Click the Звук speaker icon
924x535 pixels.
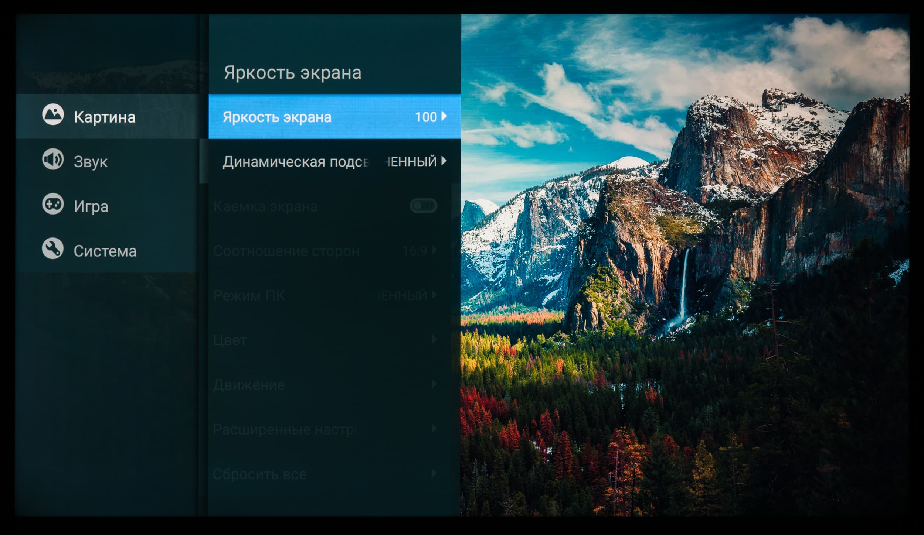click(53, 159)
